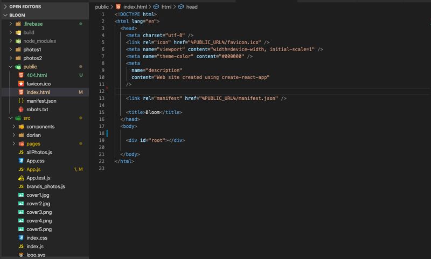The width and height of the screenshot is (431, 259).
Task: Click the .firebase folder icon
Action: tap(18, 24)
